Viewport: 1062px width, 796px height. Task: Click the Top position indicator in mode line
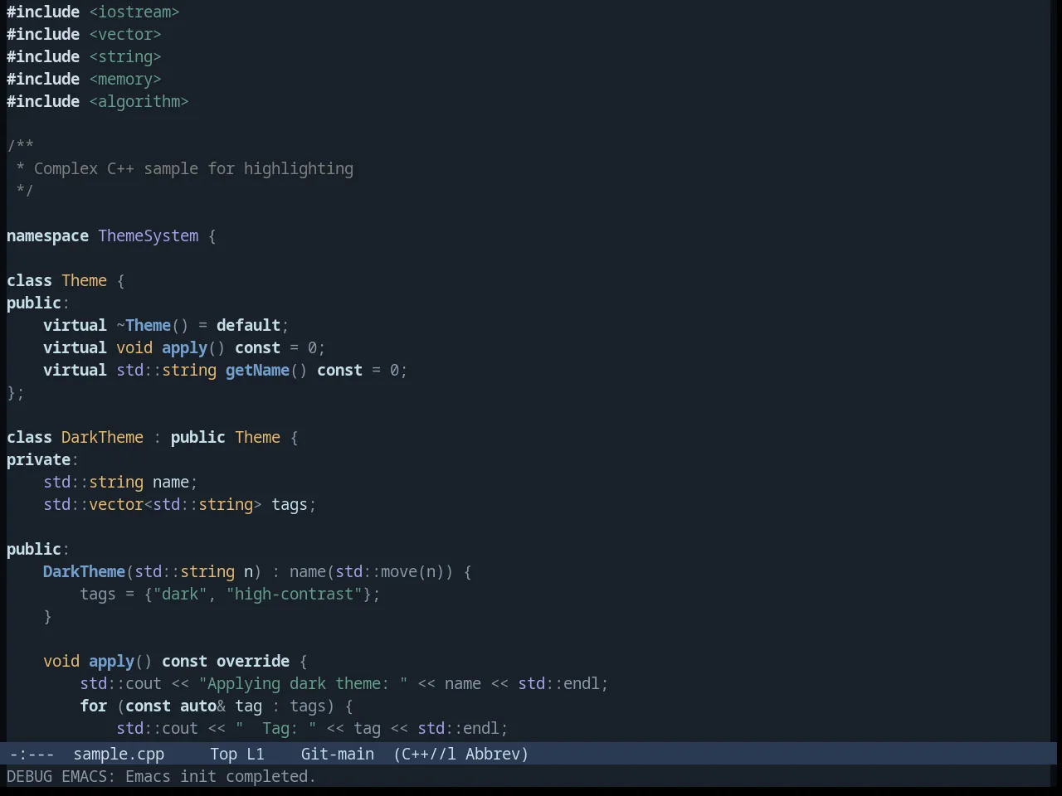point(223,754)
